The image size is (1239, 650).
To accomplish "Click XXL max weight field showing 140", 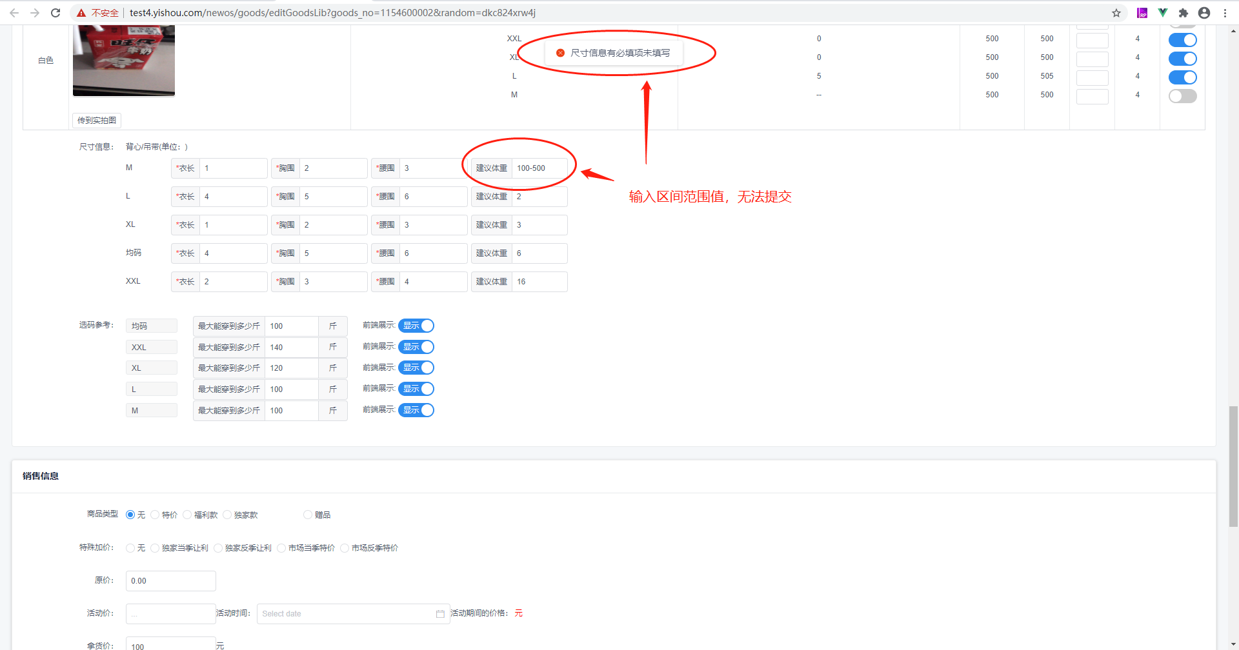I will tap(292, 348).
